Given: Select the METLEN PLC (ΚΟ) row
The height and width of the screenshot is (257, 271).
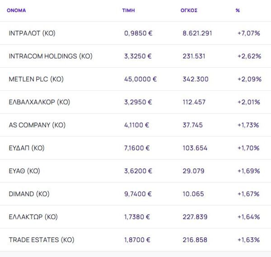Looking at the screenshot, I should tap(36, 79).
